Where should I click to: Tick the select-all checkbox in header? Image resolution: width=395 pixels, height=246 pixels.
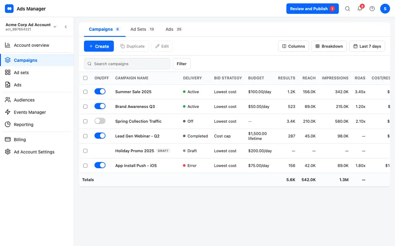tap(86, 78)
